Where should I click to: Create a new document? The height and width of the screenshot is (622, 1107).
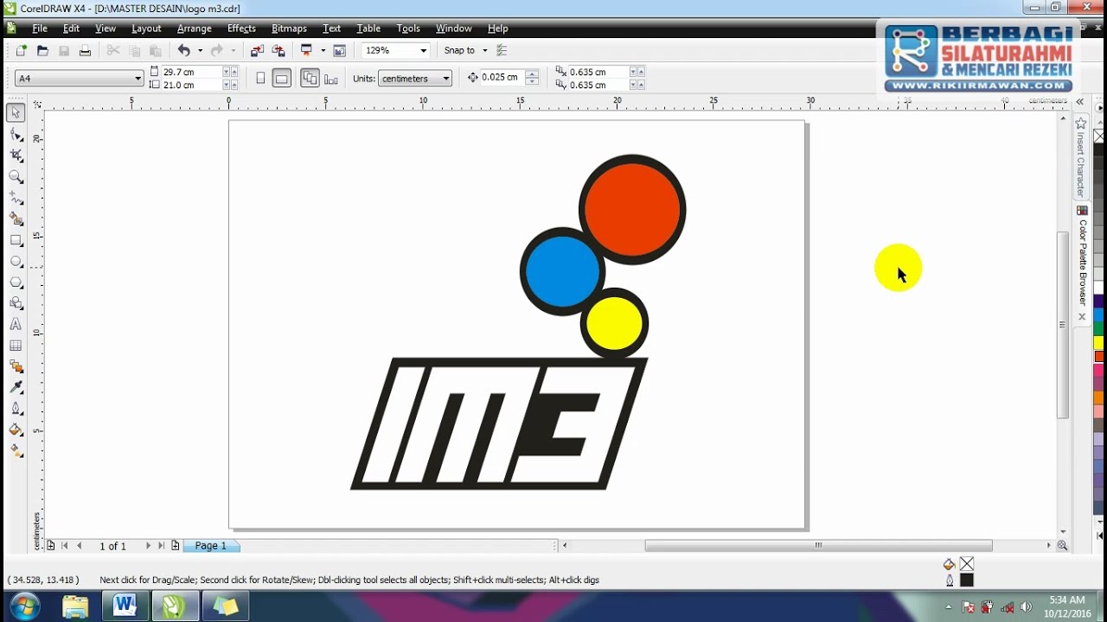[x=21, y=51]
